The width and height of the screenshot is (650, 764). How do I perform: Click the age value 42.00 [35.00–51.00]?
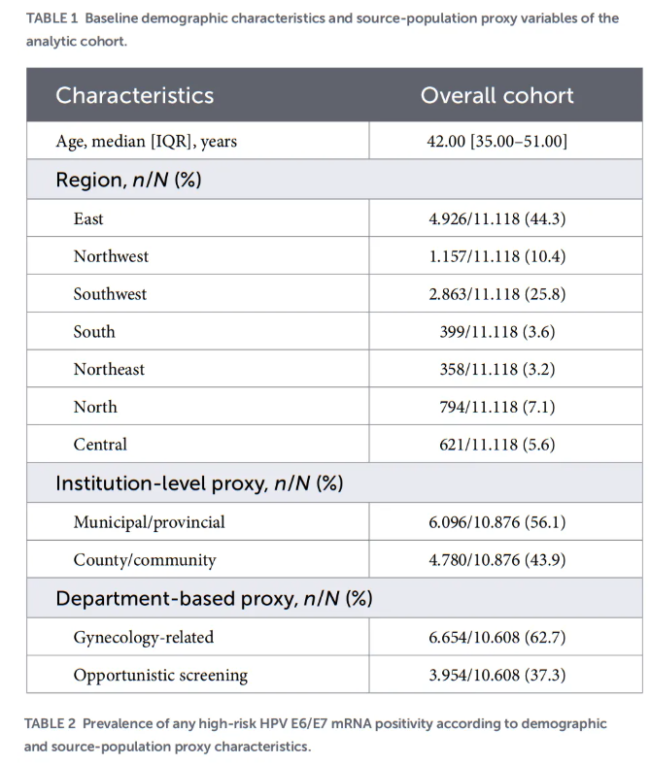click(x=496, y=142)
